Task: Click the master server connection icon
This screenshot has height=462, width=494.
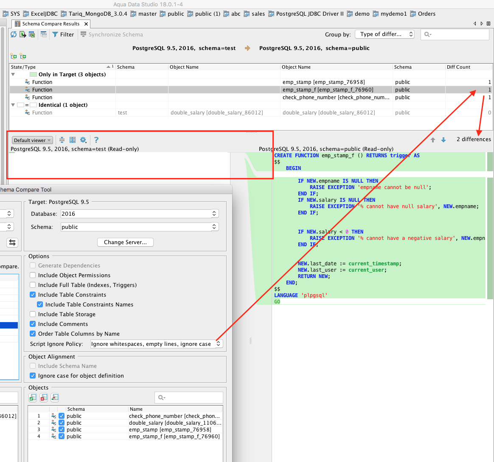Action: [133, 14]
